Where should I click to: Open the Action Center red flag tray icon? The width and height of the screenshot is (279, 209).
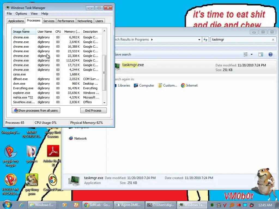coord(239,205)
